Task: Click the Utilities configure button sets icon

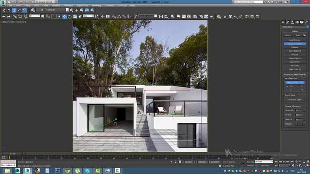Action: click(x=305, y=35)
